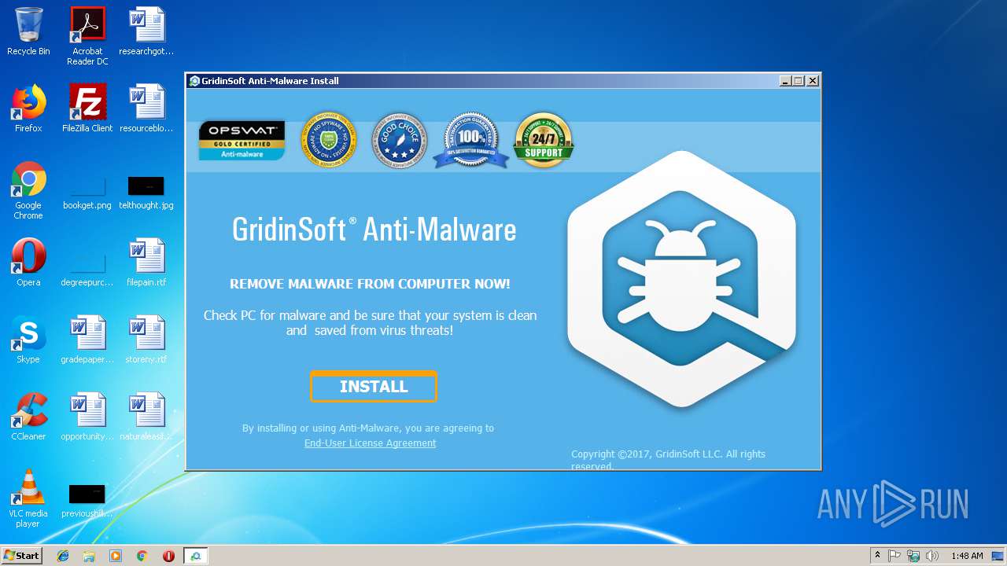Image resolution: width=1007 pixels, height=566 pixels.
Task: Click the 'GridinSoft Anti-Malware' heading text
Action: click(374, 230)
